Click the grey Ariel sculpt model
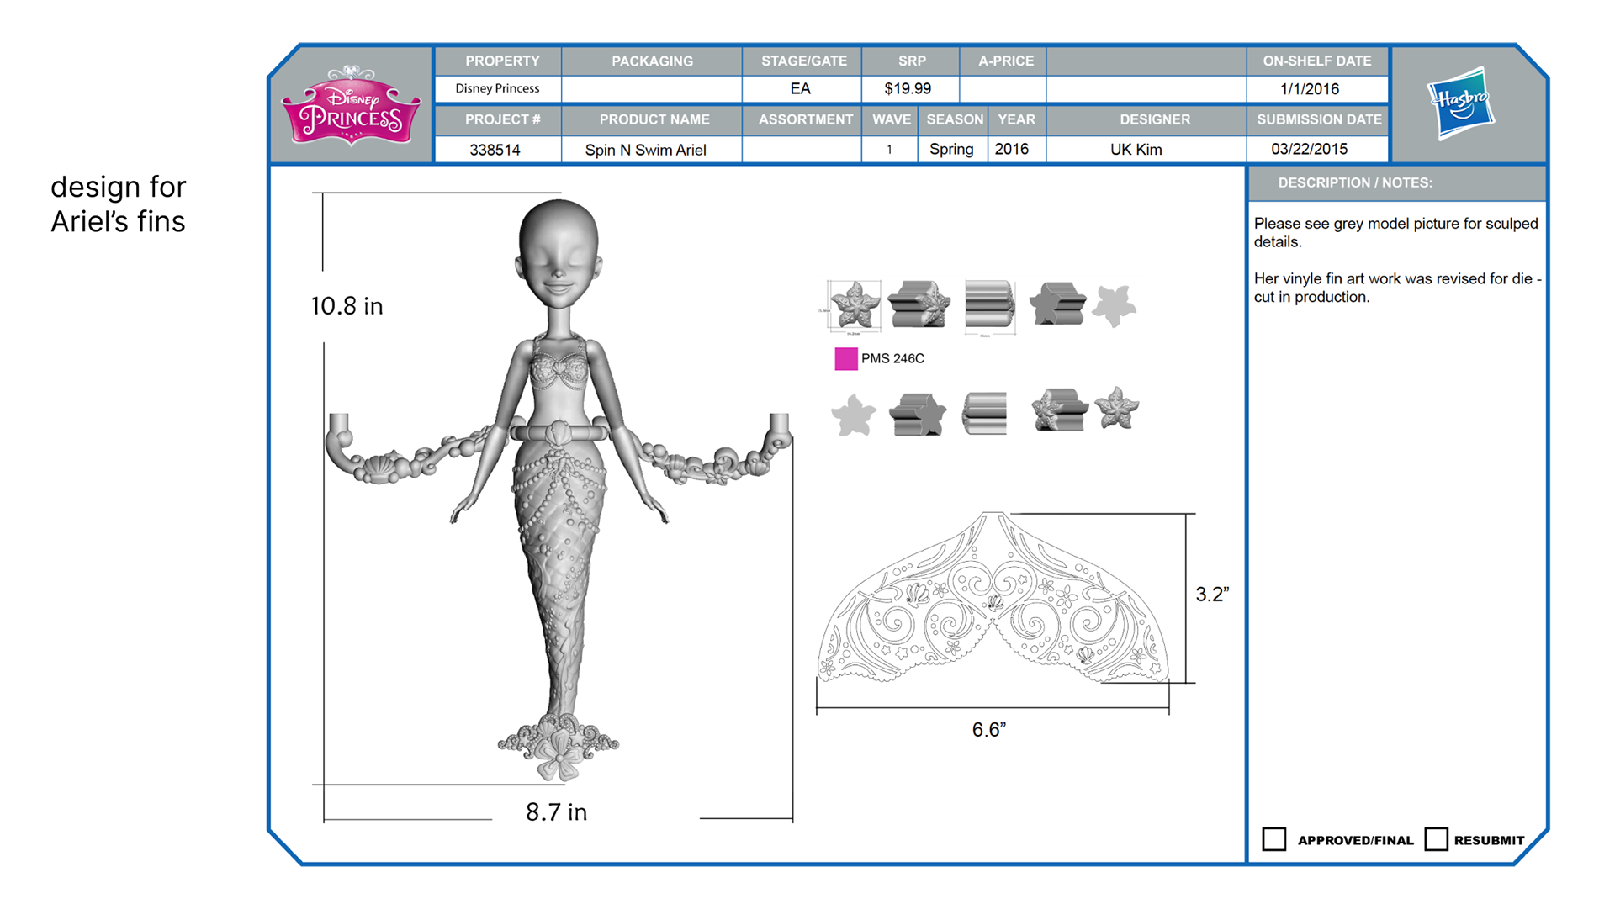Viewport: 1615px width, 904px height. (x=558, y=489)
